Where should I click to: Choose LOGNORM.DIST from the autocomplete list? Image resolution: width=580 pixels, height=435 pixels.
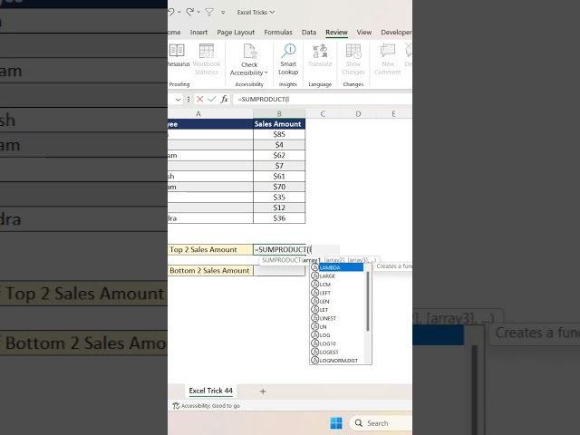coord(337,361)
